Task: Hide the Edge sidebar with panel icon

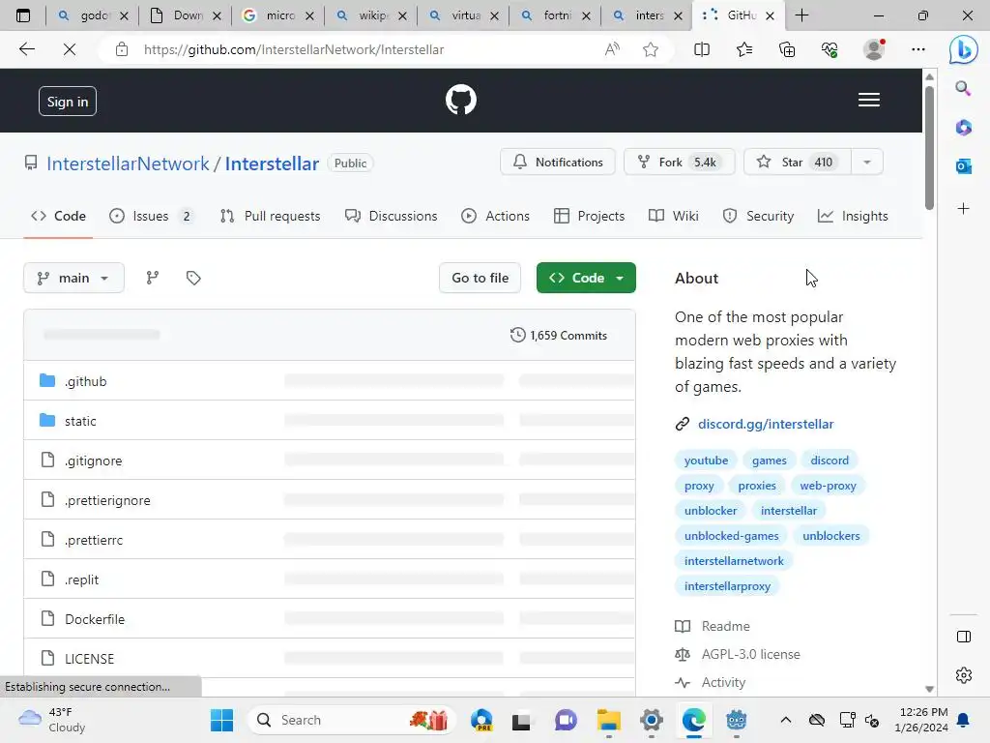Action: [964, 637]
